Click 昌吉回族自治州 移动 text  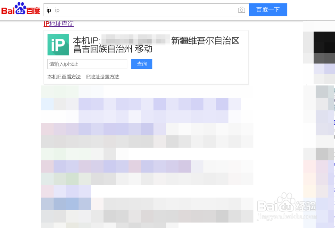coord(113,49)
